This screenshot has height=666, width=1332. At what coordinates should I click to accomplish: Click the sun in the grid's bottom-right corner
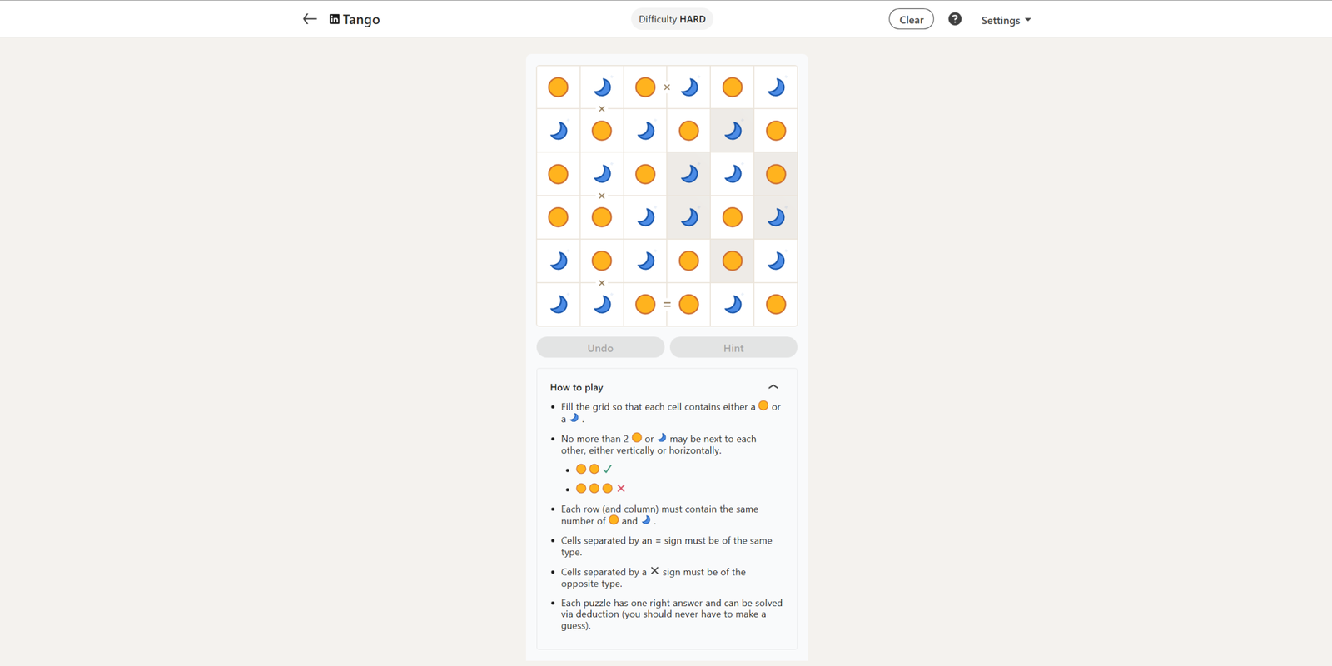click(776, 305)
